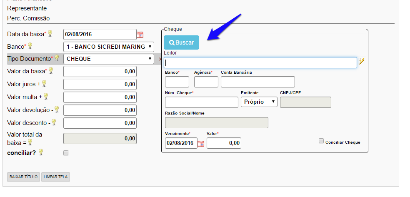Show lightbulb help for Tipo Documento
Screen dimensions: 410x197
click(x=57, y=58)
